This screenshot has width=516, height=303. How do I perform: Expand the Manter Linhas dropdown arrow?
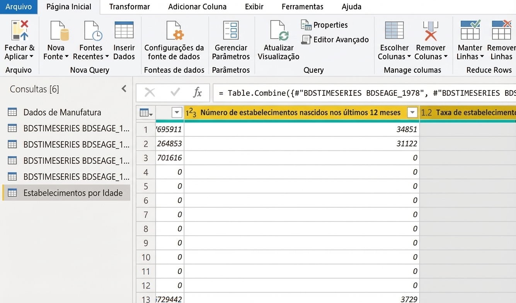coord(482,57)
